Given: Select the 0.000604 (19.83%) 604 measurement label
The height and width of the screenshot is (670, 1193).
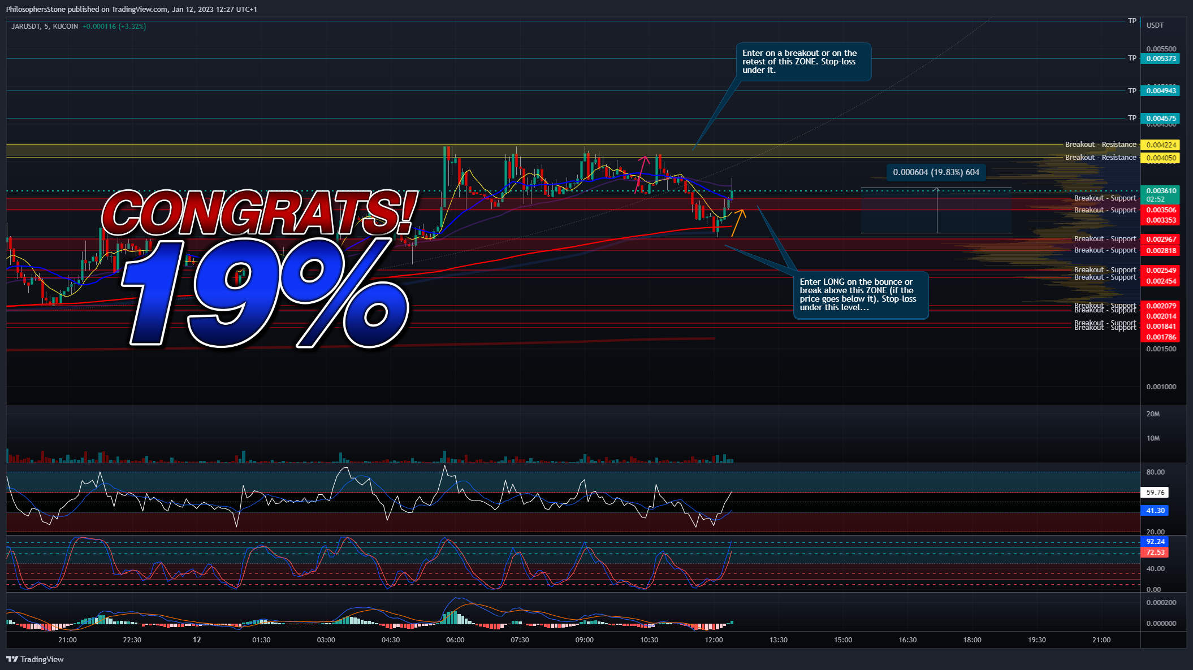Looking at the screenshot, I should click(936, 172).
